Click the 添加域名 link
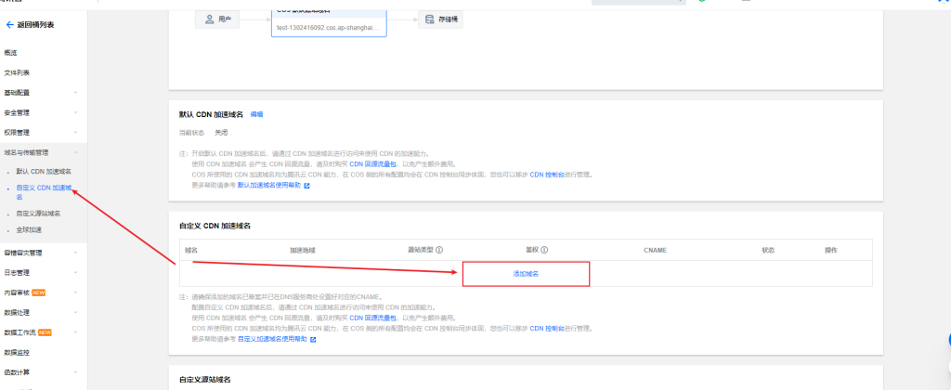951x390 pixels. tap(526, 274)
